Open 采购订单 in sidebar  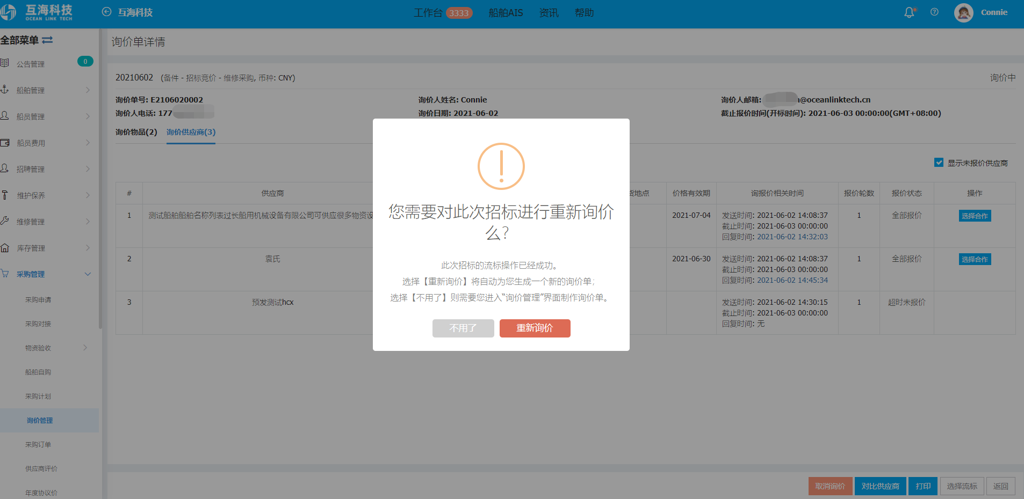click(x=38, y=445)
